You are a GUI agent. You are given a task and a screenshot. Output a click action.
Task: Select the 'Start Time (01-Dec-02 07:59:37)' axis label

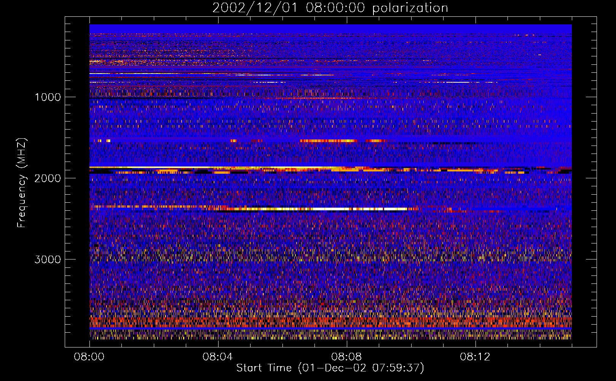click(330, 368)
